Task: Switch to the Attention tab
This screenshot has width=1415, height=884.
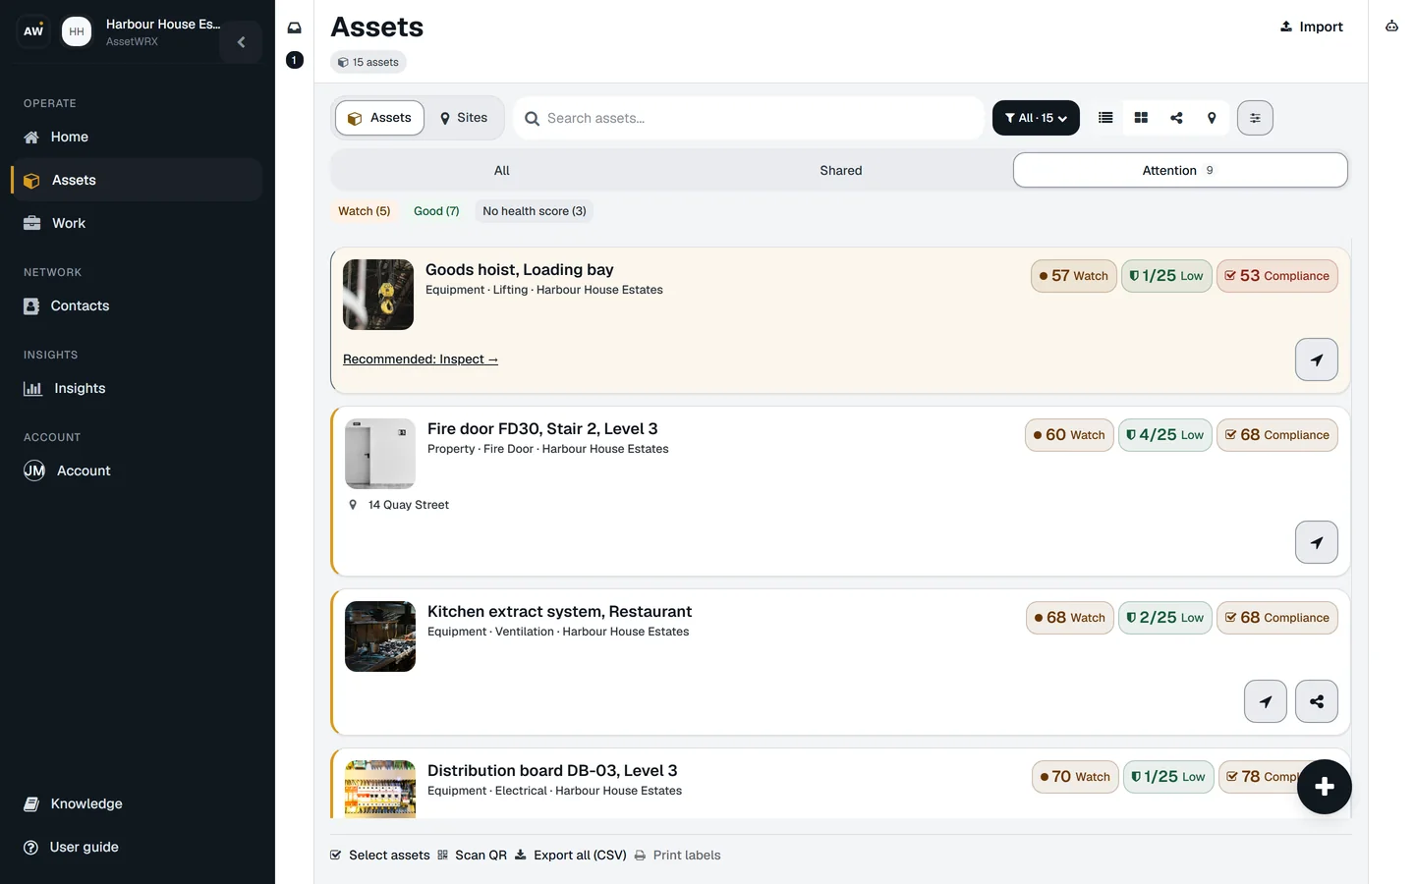Action: (x=1180, y=170)
